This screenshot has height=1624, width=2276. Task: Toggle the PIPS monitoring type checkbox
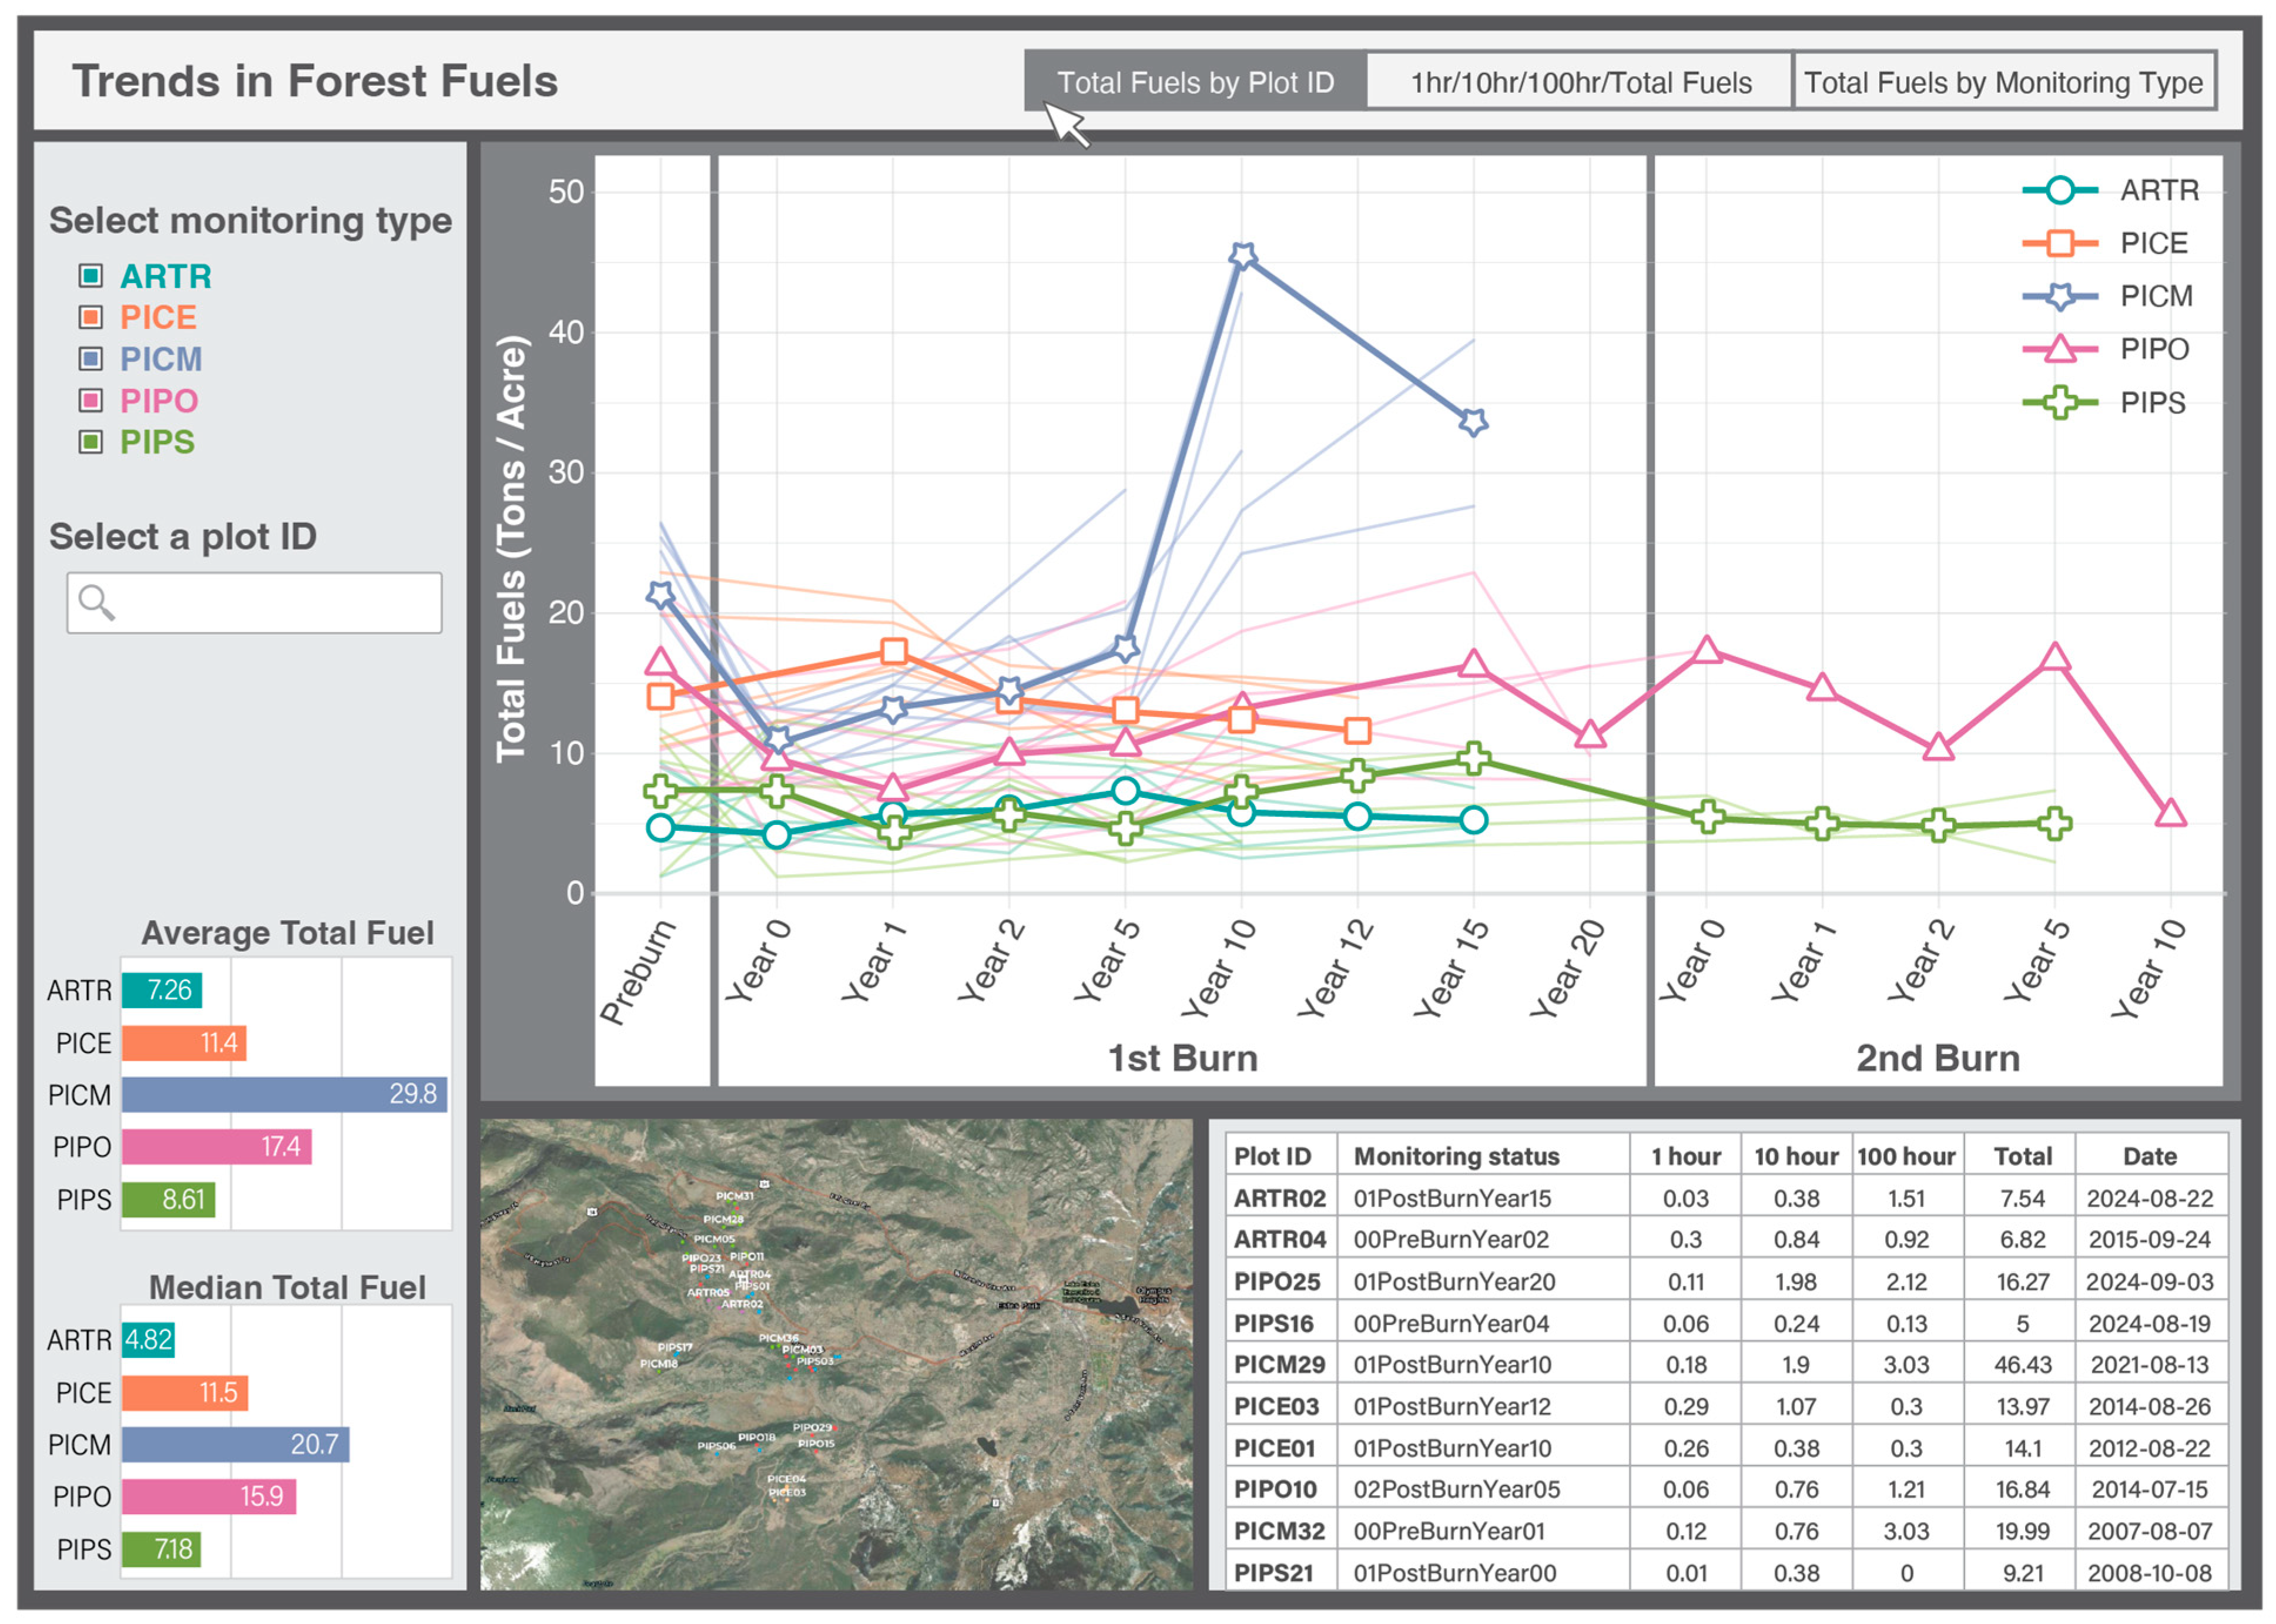click(x=91, y=441)
